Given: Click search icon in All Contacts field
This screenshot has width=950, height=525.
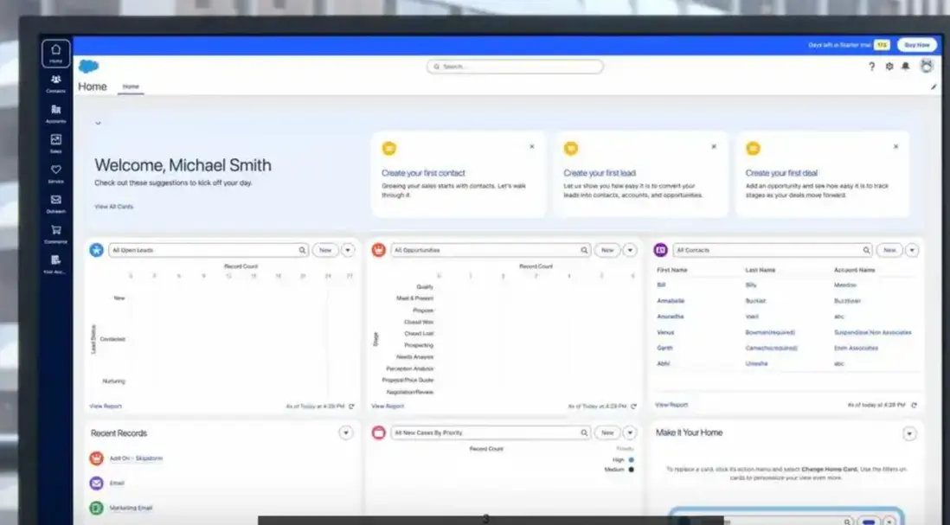Looking at the screenshot, I should click(x=866, y=250).
